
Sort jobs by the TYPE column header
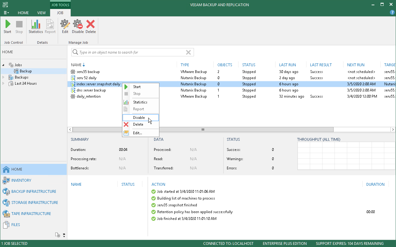[185, 65]
